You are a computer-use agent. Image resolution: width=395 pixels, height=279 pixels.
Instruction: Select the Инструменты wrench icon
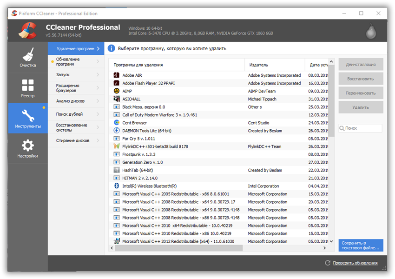point(27,115)
